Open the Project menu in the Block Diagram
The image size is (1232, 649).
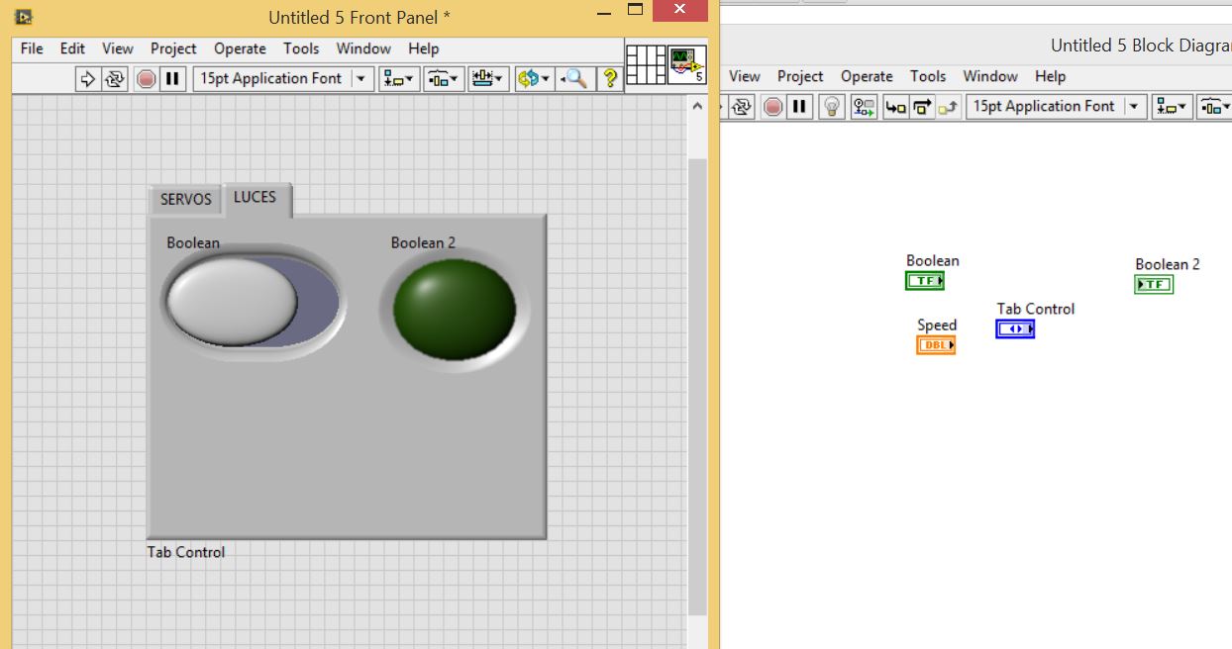[800, 76]
